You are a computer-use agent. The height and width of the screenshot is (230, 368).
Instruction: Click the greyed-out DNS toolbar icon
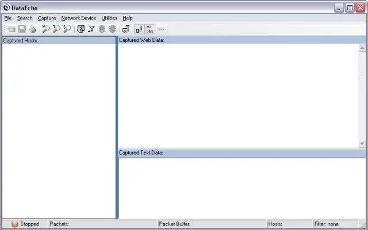(x=160, y=29)
